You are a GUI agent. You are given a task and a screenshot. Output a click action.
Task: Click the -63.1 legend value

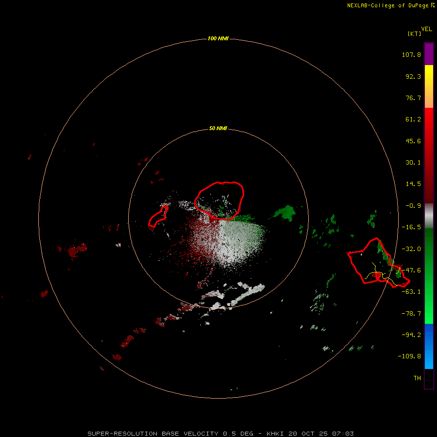tap(411, 292)
